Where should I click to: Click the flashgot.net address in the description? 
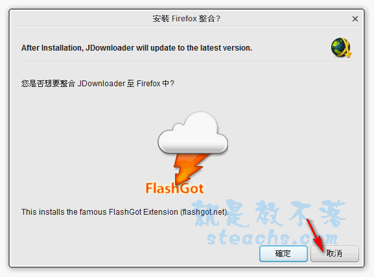[204, 212]
